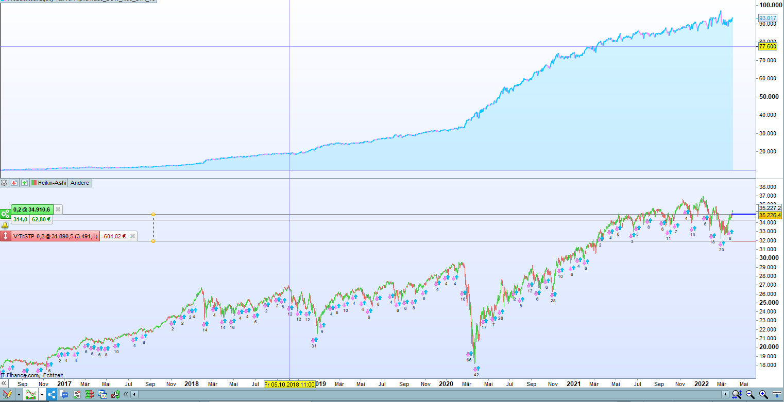Click the -604,02 € loss value
784x402 pixels.
pyautogui.click(x=114, y=236)
